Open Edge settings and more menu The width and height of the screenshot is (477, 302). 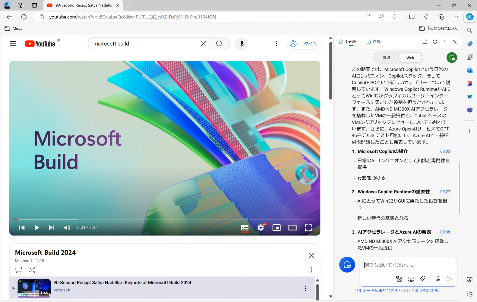point(456,17)
